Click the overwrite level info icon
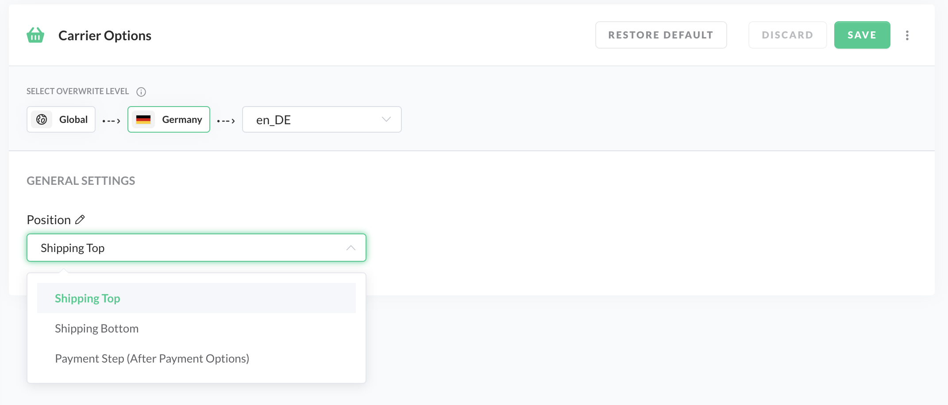Viewport: 948px width, 405px height. [x=141, y=92]
